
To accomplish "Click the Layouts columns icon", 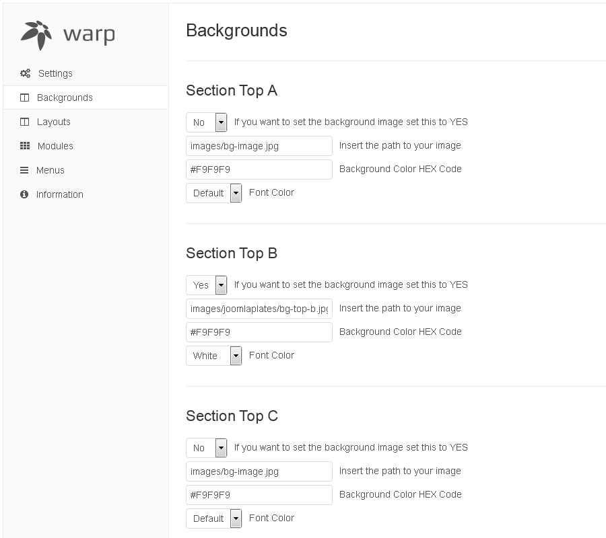I will point(25,122).
